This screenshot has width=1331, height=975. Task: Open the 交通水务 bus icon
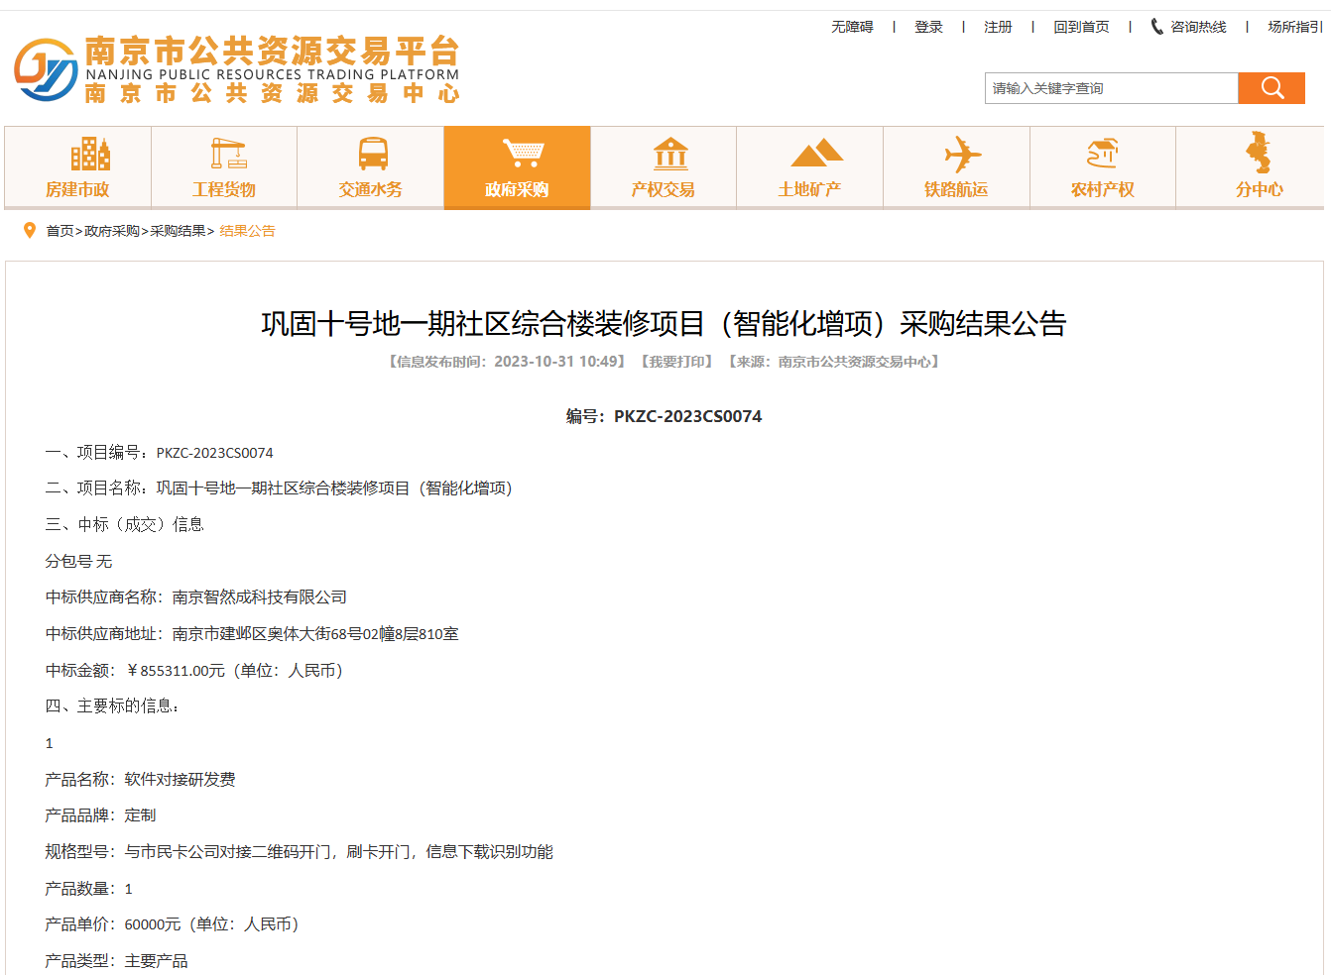373,155
